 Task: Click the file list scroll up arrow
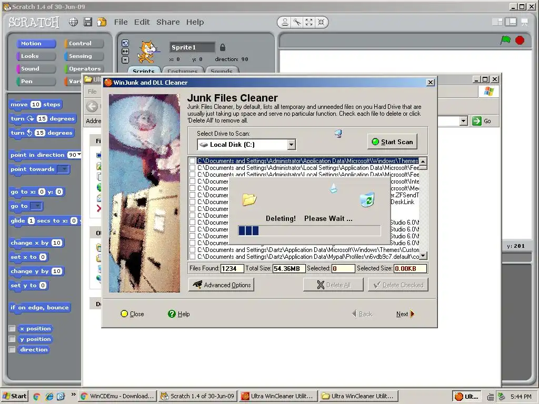[423, 161]
